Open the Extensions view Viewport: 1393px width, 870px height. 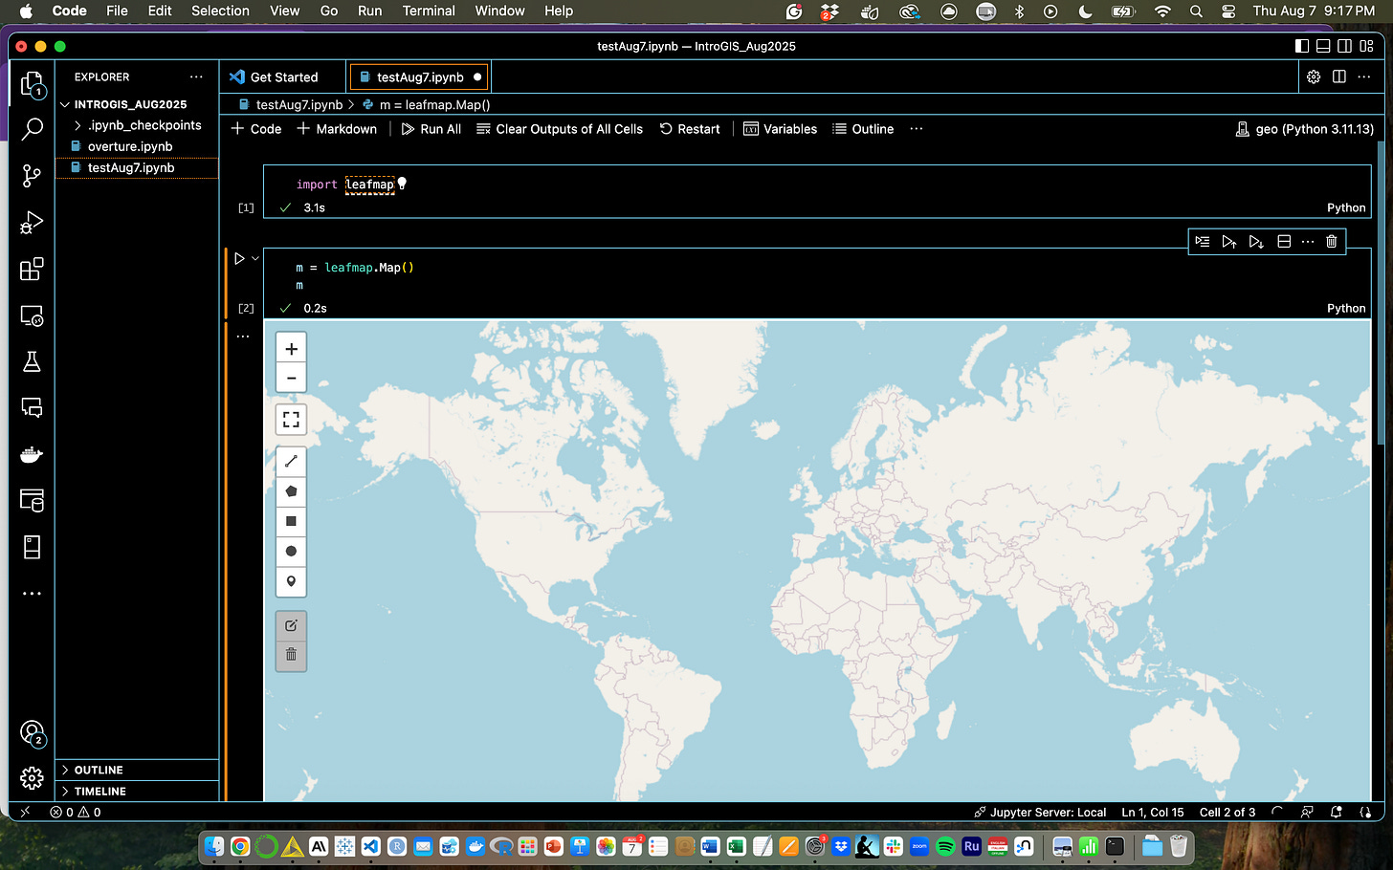coord(32,269)
